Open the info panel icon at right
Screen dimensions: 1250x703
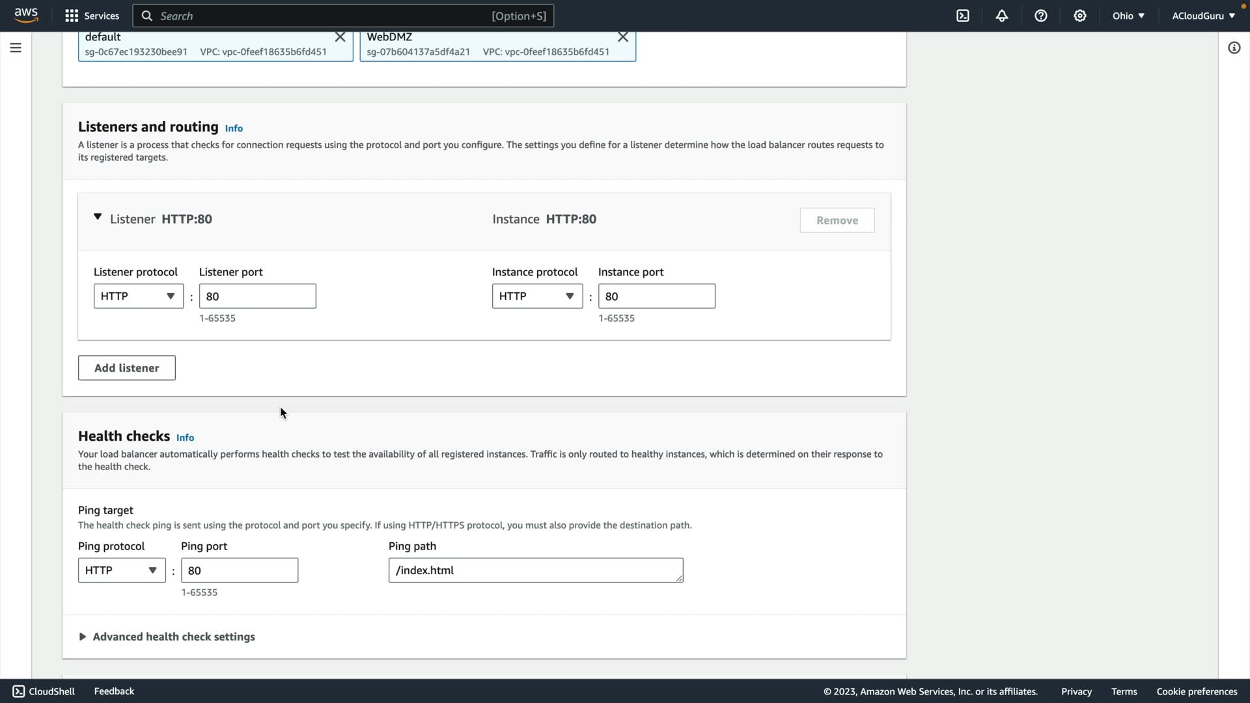point(1234,48)
